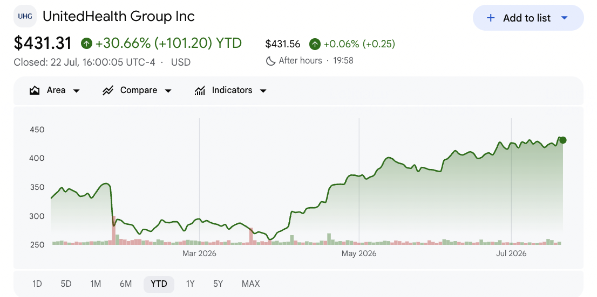Expand the Add to list dropdown arrow
The image size is (597, 297).
[565, 18]
